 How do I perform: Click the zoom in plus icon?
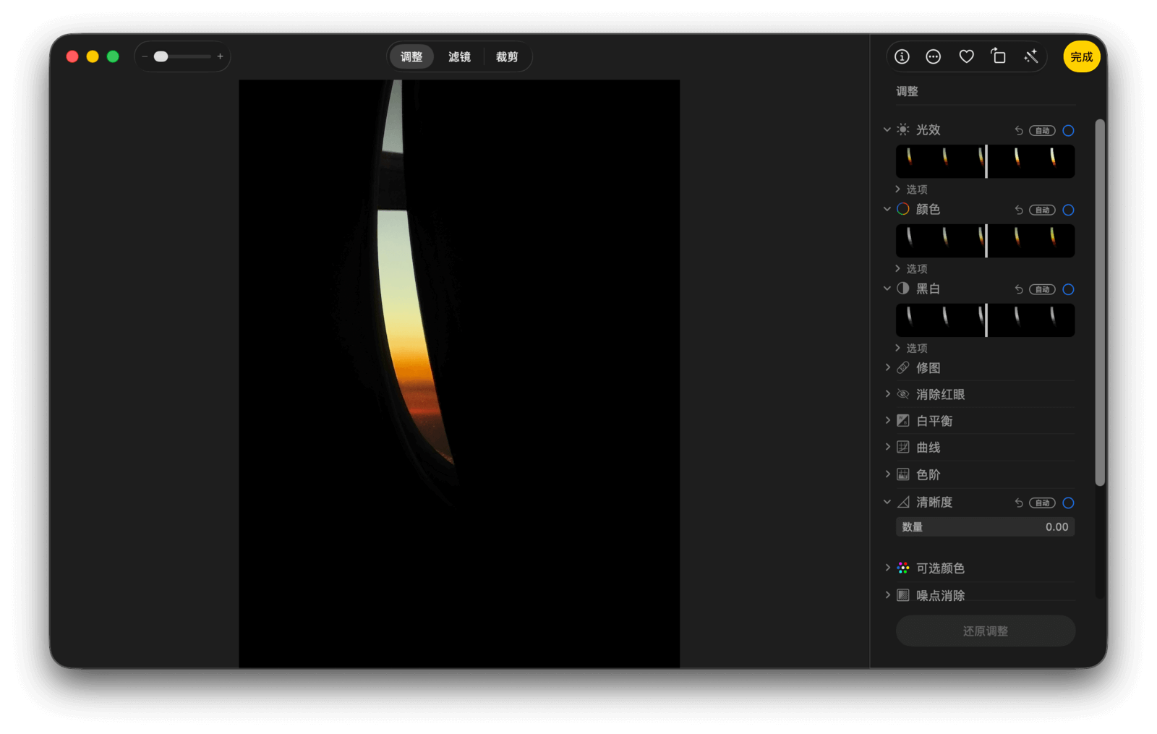pos(220,56)
